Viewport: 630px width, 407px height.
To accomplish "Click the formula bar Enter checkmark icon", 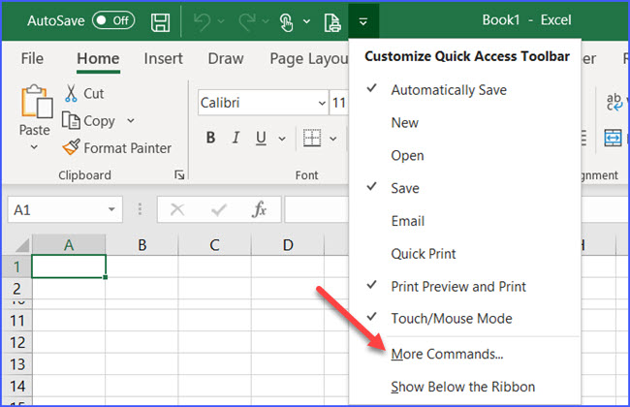I will coord(219,209).
